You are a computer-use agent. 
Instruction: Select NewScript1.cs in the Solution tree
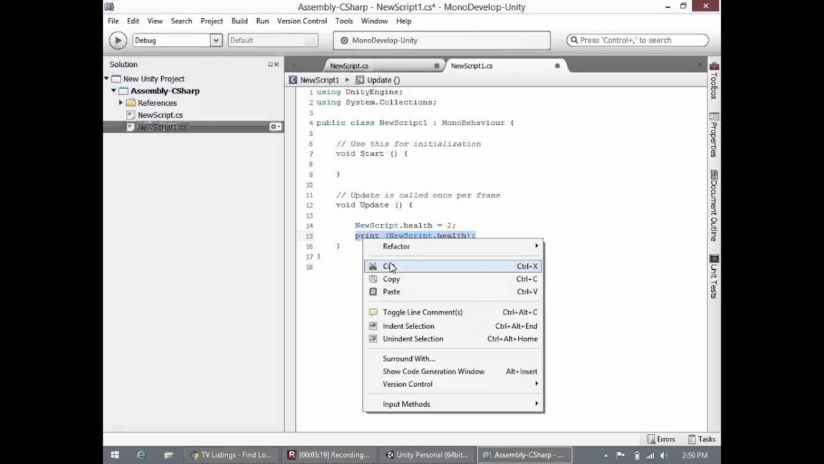pyautogui.click(x=162, y=127)
